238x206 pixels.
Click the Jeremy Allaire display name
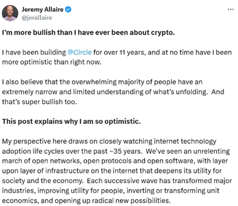[x=42, y=10]
